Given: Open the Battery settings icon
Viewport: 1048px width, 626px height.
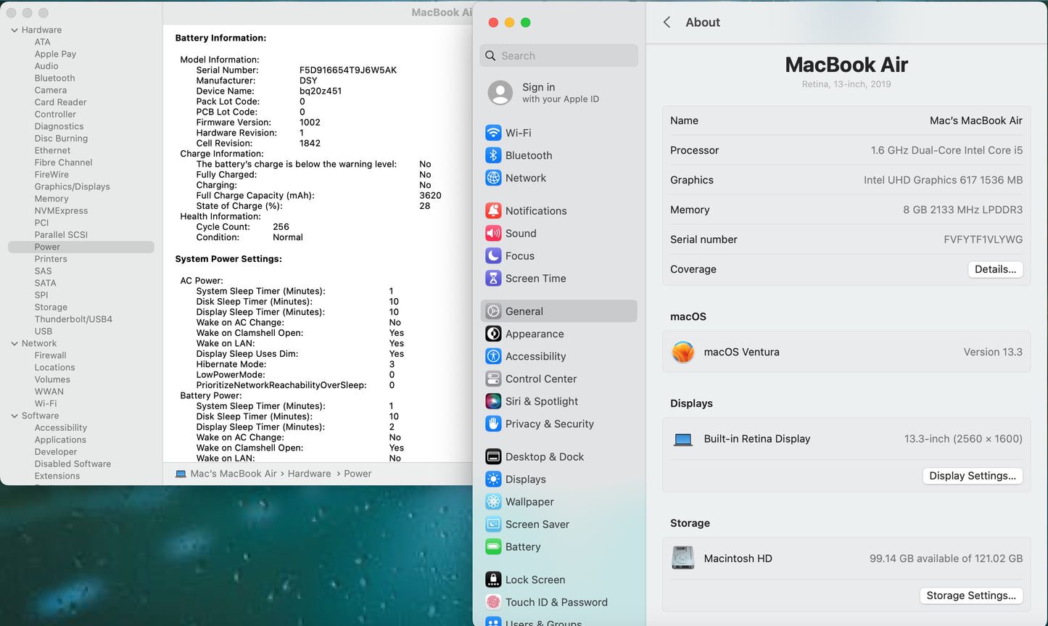Looking at the screenshot, I should pyautogui.click(x=493, y=547).
